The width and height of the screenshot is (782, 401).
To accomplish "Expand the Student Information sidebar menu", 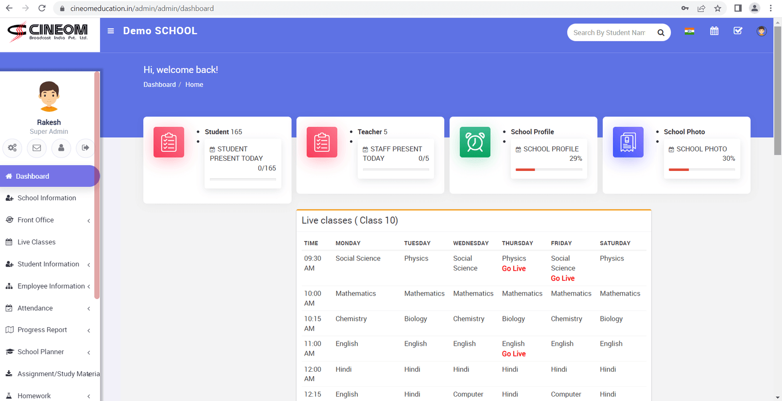I will 48,264.
